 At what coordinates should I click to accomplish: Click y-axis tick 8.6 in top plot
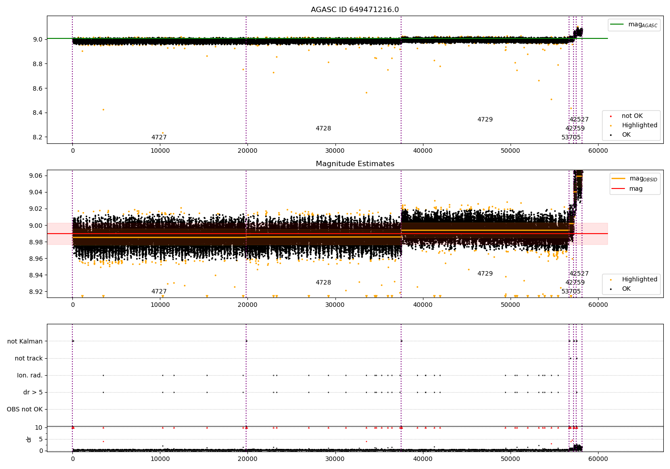(38, 88)
